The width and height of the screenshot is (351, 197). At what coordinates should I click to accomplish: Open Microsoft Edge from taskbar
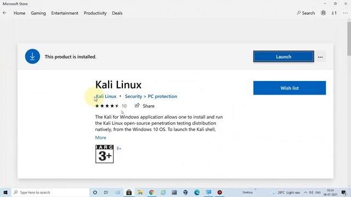(x=197, y=192)
